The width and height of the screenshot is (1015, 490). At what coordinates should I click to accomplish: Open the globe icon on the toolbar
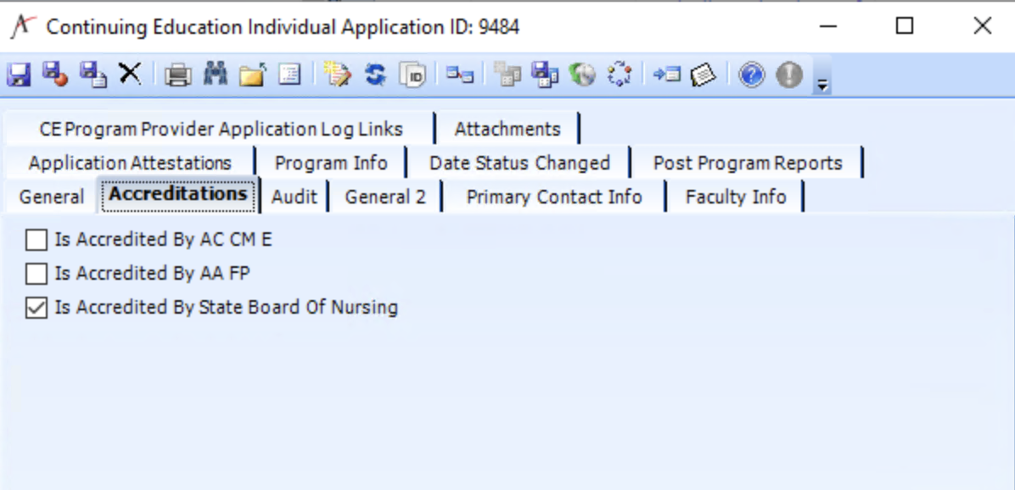(582, 74)
